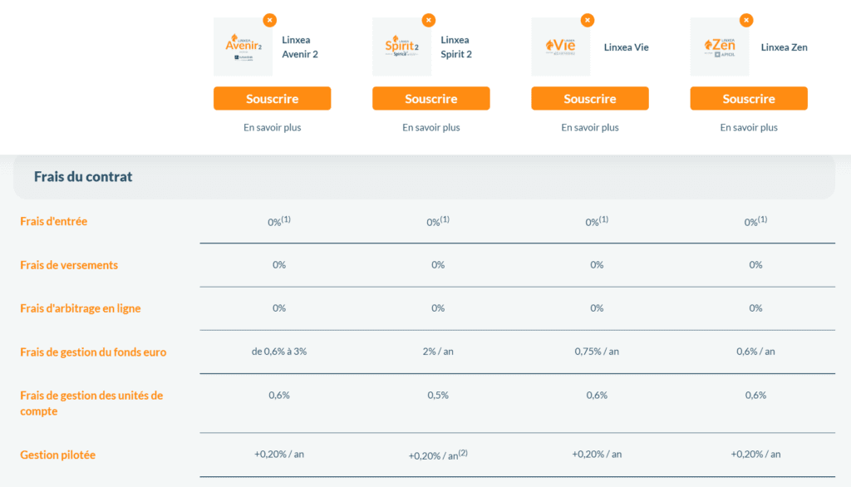Click the Frais d'entrée row label

click(54, 222)
